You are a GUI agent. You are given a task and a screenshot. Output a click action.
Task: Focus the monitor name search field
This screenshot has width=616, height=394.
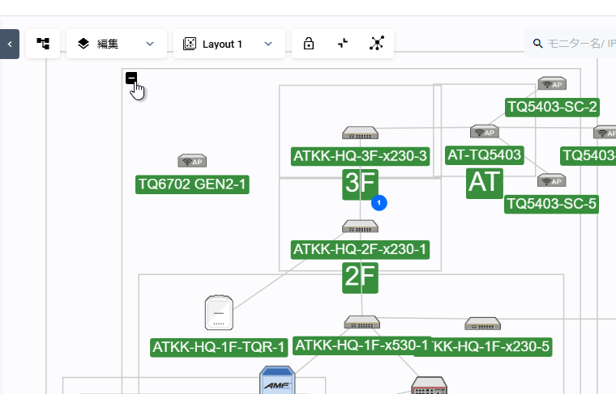pos(571,44)
